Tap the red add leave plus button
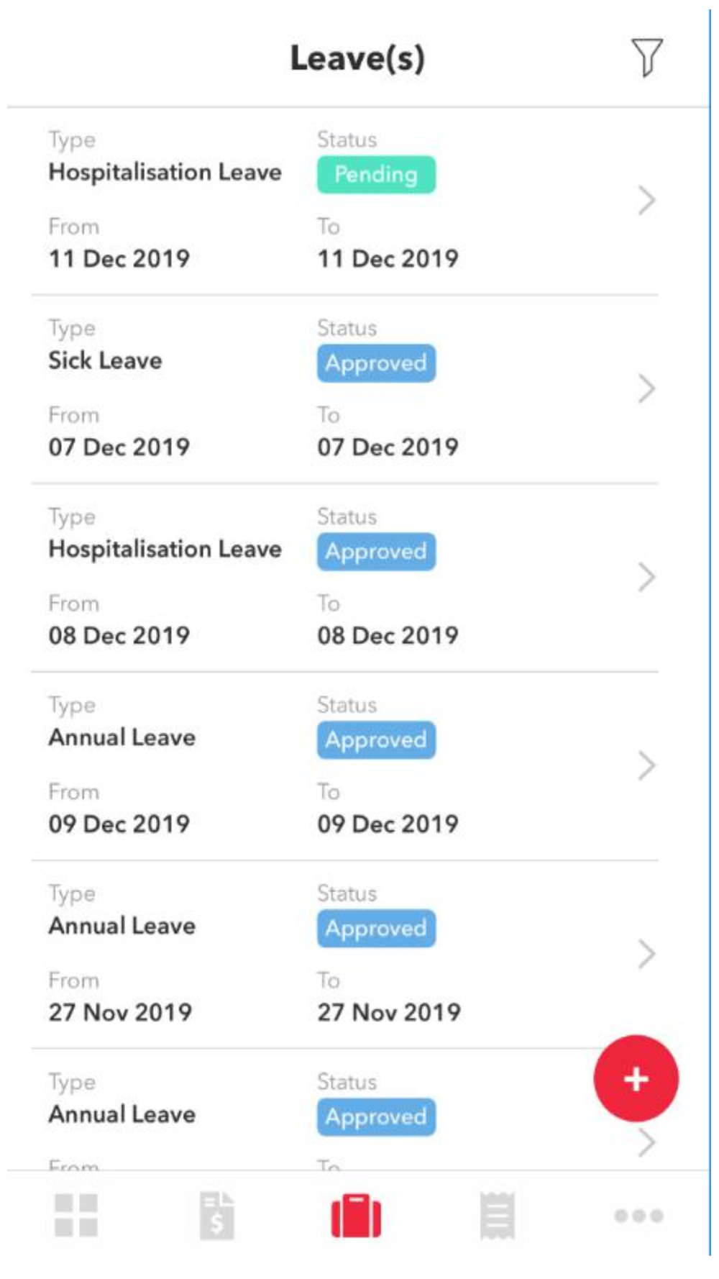Screen dimensions: 719x1279 pos(636,1078)
